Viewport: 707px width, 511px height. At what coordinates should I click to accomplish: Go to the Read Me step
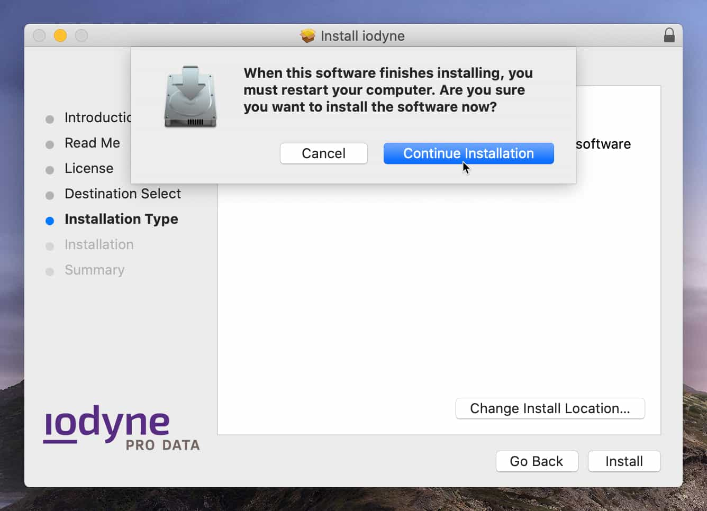[92, 143]
